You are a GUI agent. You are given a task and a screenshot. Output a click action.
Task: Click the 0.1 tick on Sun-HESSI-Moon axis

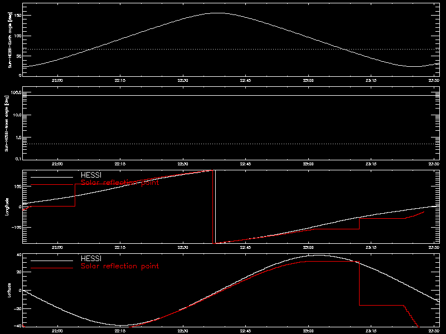[18, 159]
